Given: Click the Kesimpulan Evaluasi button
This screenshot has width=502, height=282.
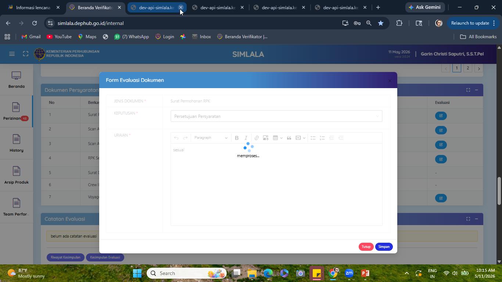Looking at the screenshot, I should pyautogui.click(x=105, y=257).
